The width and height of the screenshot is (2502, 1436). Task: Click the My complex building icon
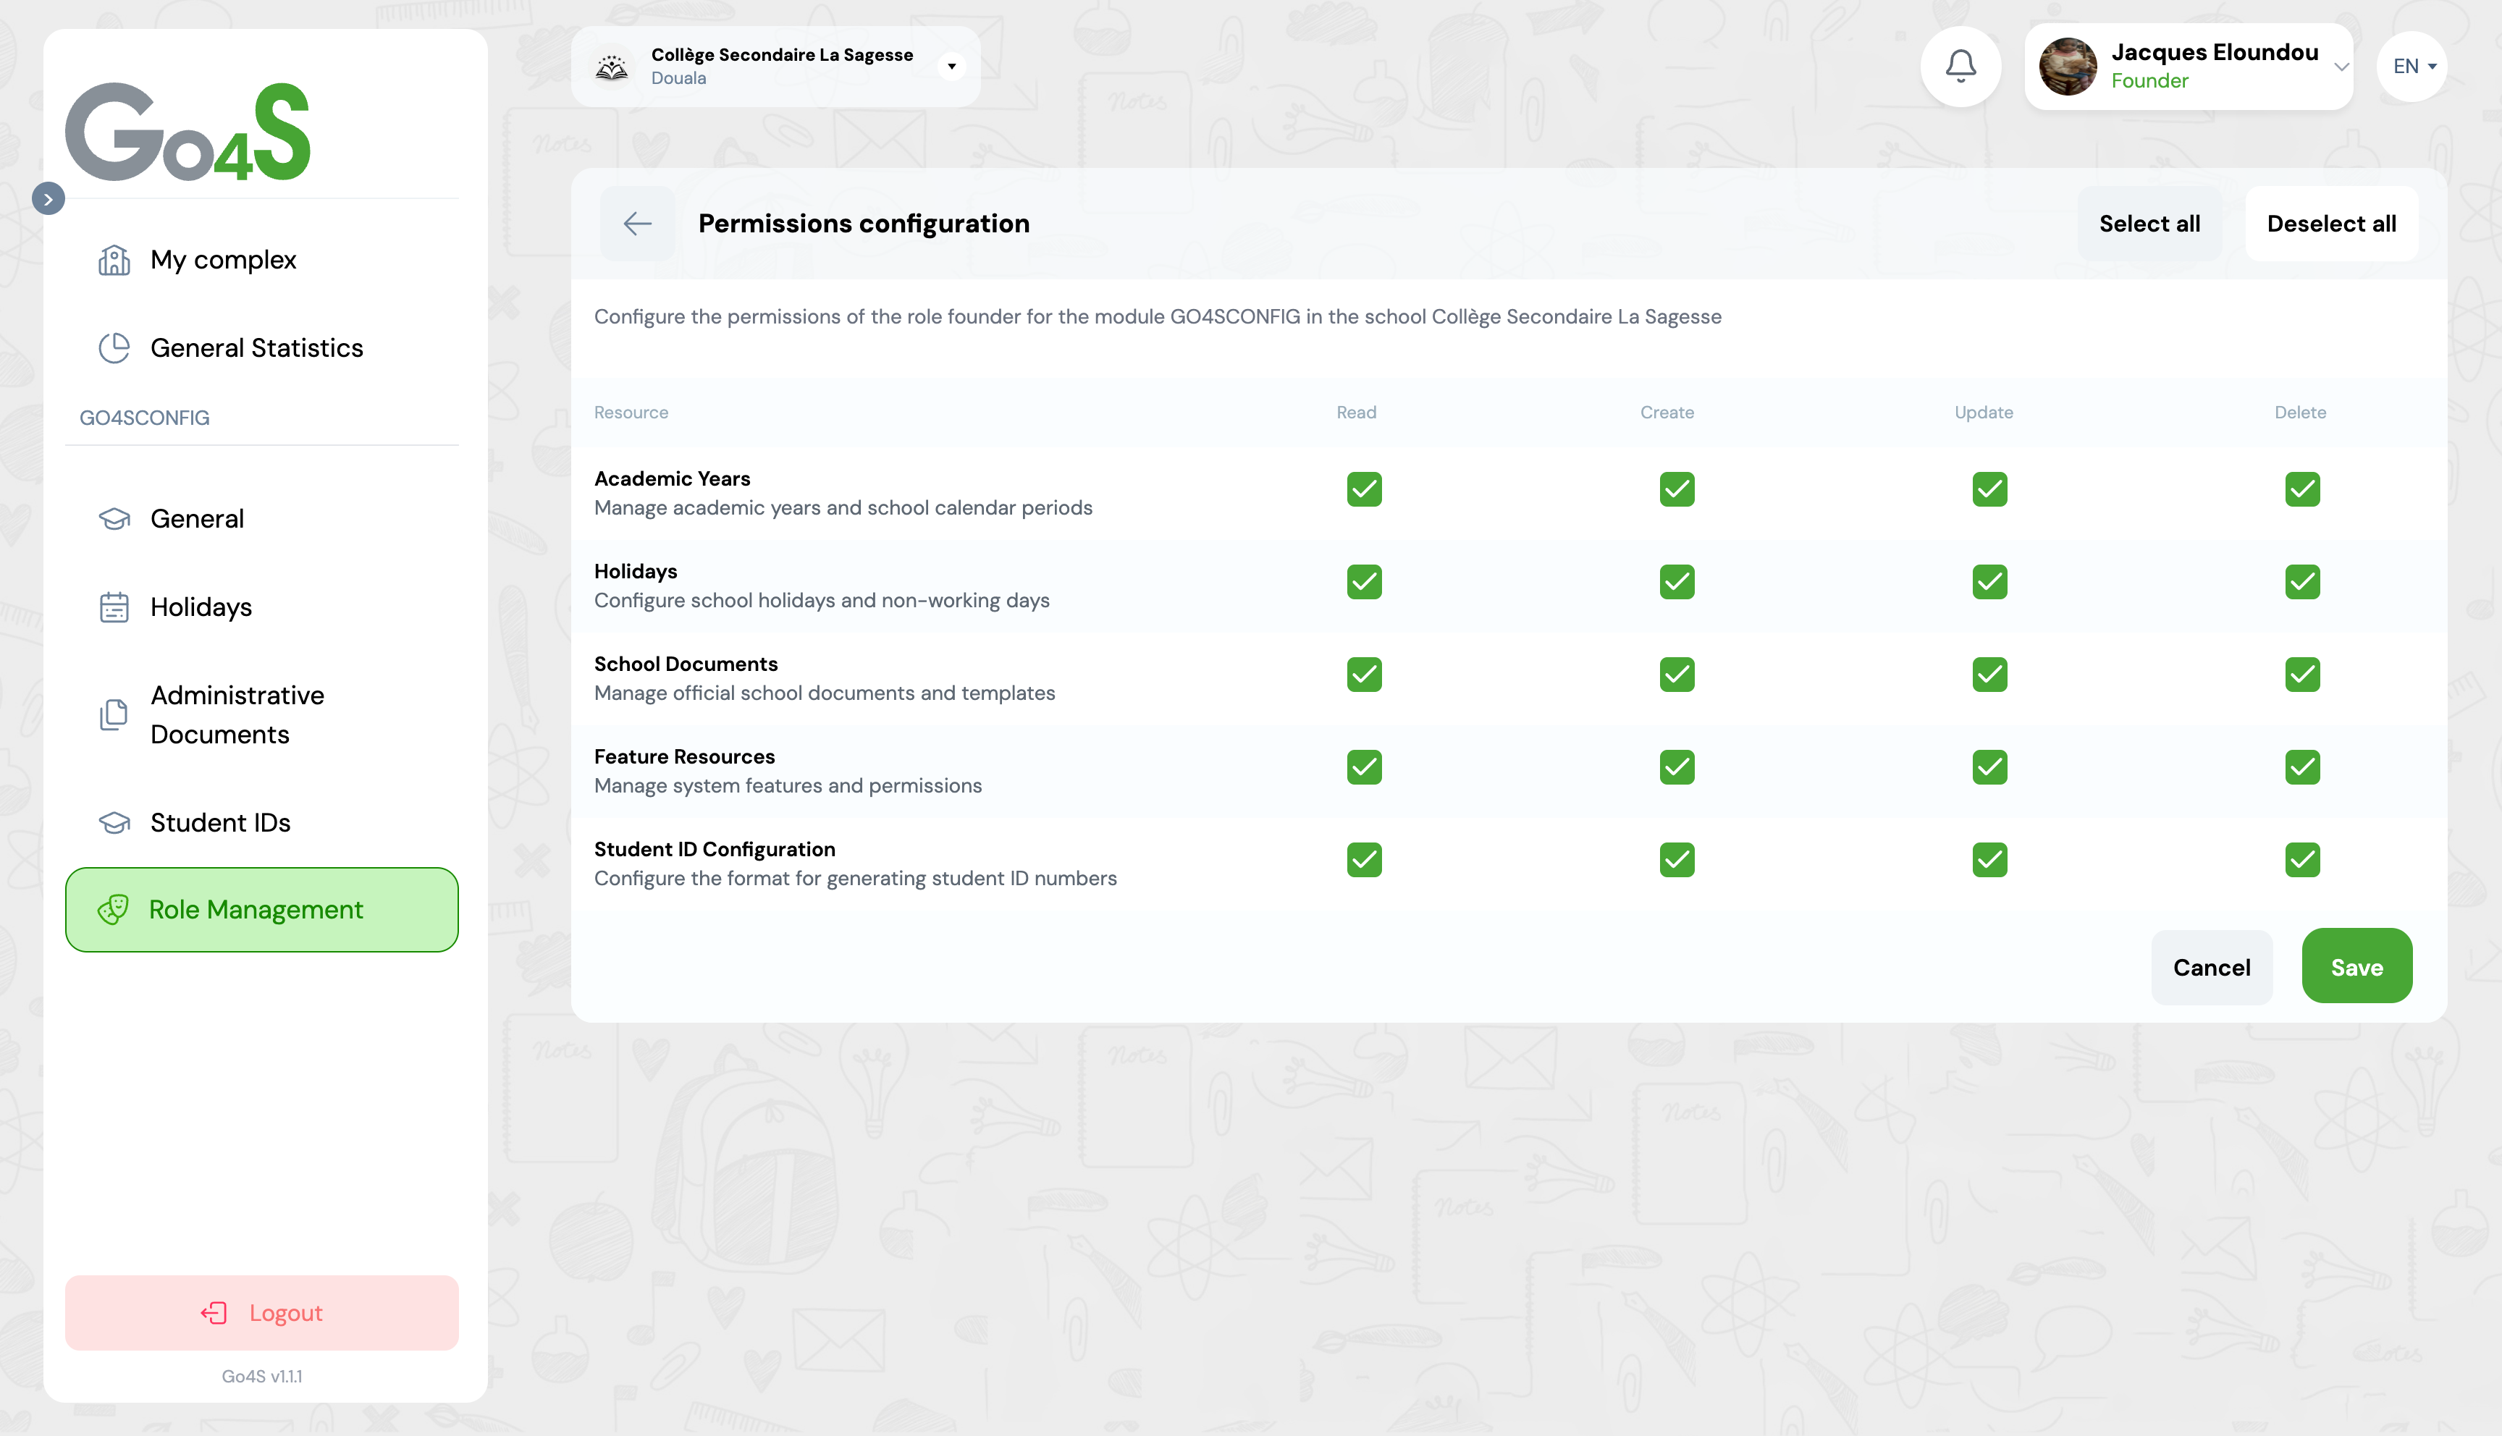[x=114, y=261]
